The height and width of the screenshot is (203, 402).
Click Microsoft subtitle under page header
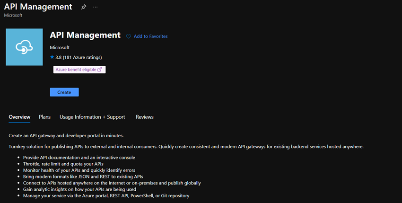13,15
